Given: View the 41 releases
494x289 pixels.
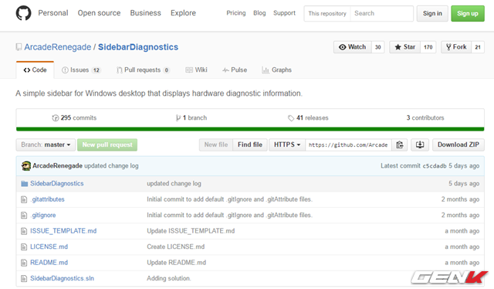Looking at the screenshot, I should point(308,118).
